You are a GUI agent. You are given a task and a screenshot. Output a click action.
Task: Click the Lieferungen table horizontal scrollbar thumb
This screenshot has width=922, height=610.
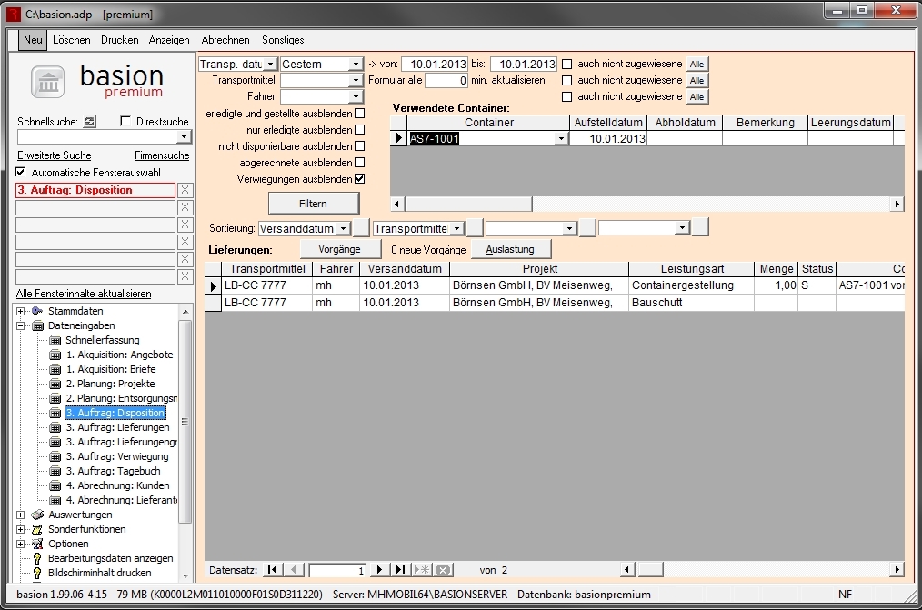[651, 570]
